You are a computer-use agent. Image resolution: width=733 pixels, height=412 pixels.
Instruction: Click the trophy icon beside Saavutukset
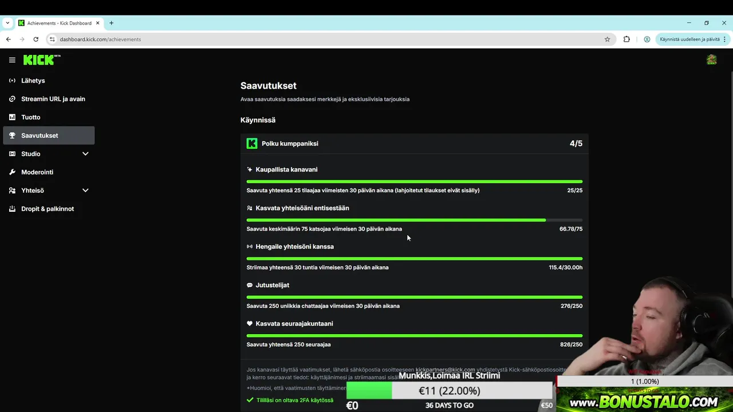coord(12,136)
